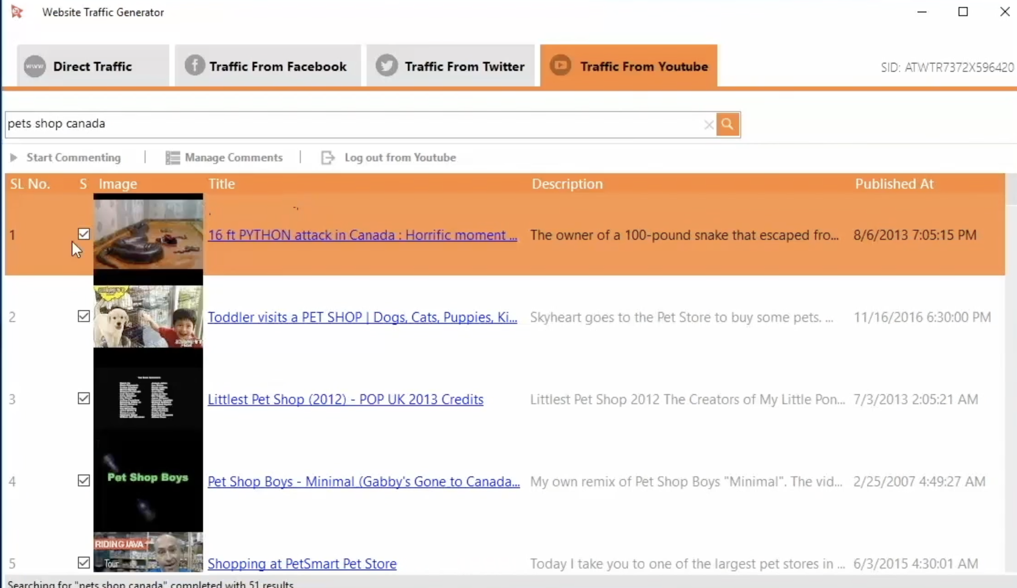Screen dimensions: 1017x588
Task: Click the python snake video thumbnail
Action: [148, 234]
